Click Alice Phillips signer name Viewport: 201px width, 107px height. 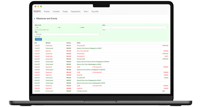[85, 64]
